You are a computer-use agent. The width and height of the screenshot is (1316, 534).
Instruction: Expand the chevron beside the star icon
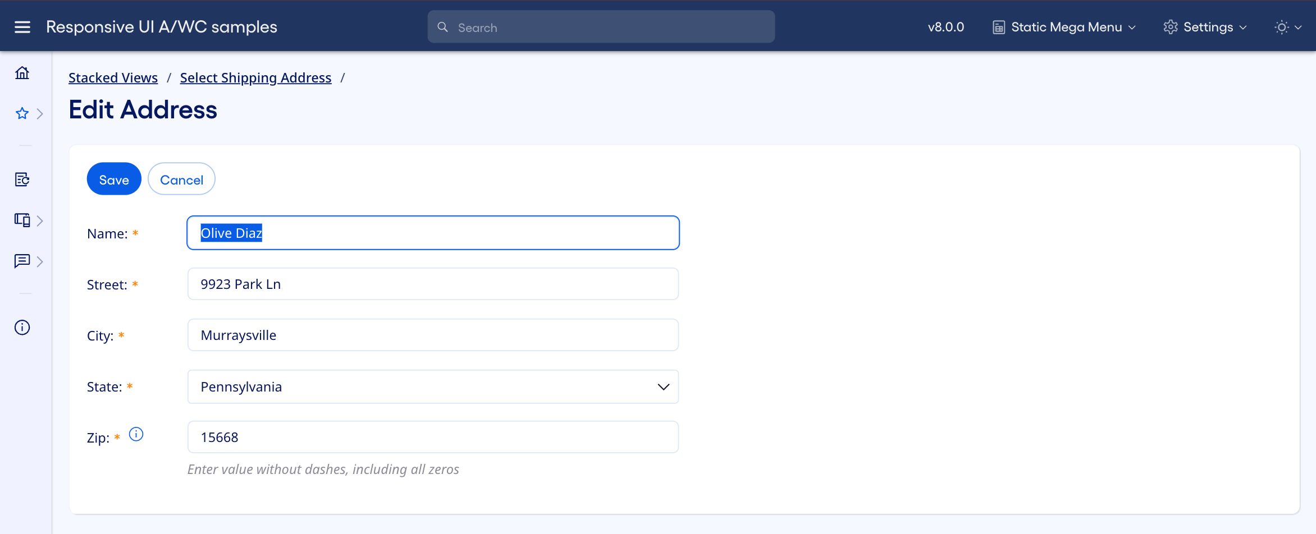pyautogui.click(x=40, y=114)
